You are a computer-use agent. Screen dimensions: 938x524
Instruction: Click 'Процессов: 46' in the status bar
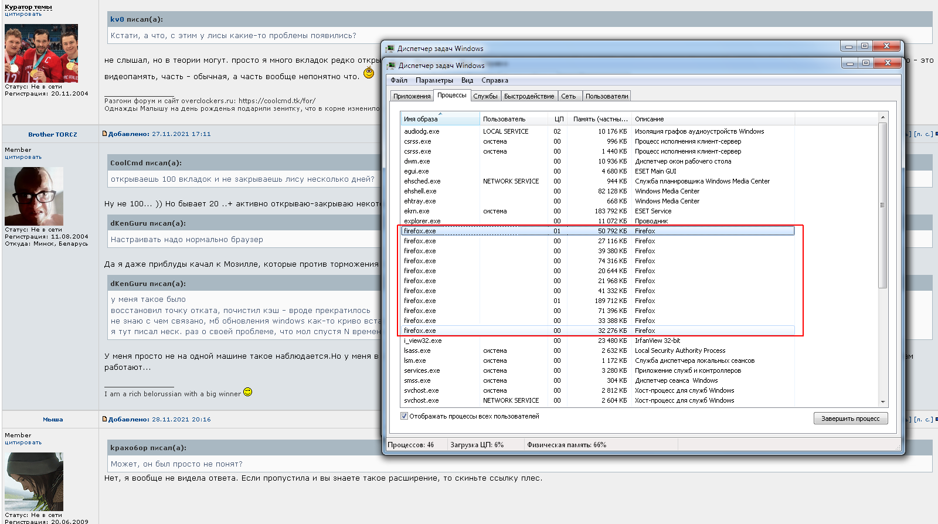pyautogui.click(x=411, y=445)
